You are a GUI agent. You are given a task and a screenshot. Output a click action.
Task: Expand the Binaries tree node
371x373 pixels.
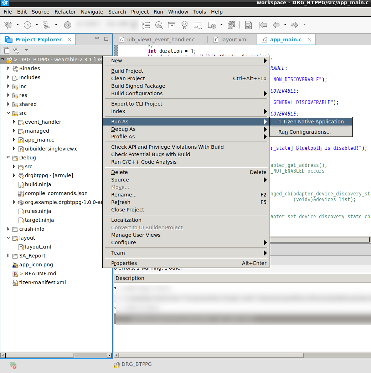(8, 68)
